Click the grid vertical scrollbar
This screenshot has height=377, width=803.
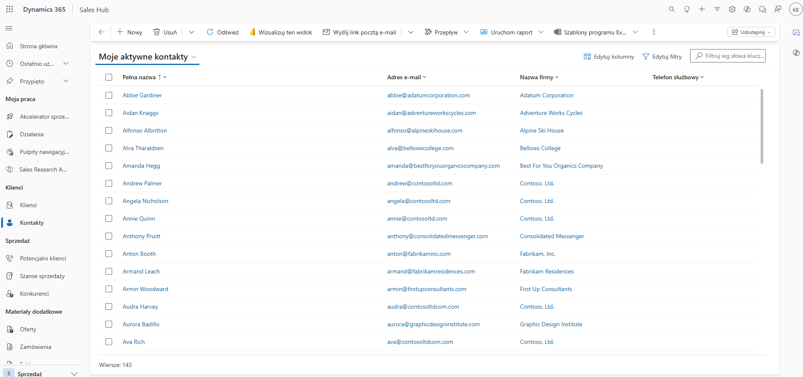click(x=761, y=126)
